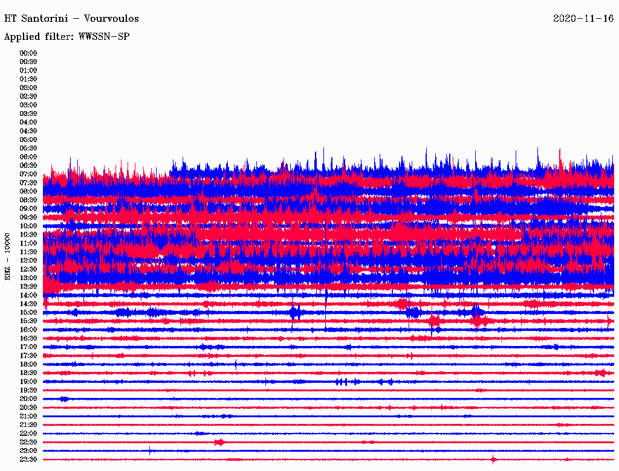
Task: Click the 20:30 time label
Action: coord(28,408)
